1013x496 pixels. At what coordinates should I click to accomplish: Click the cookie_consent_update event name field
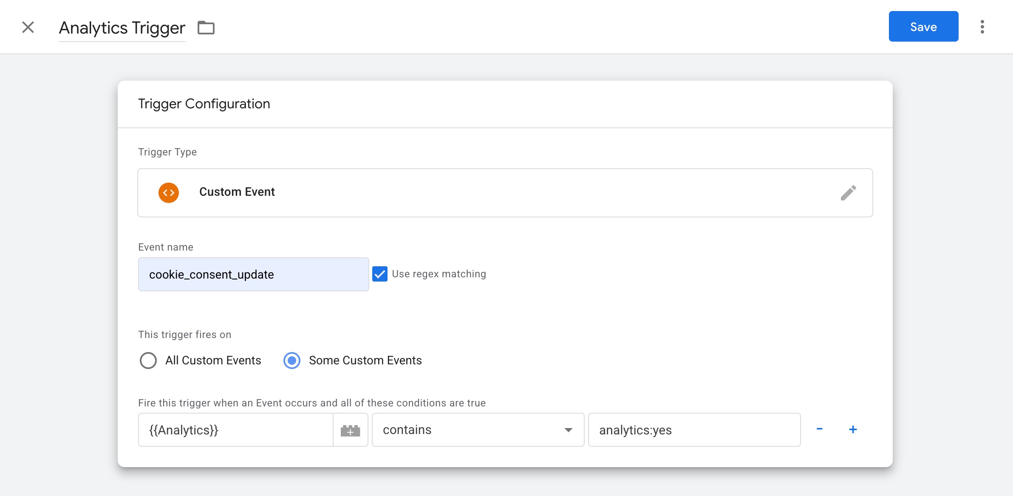point(253,274)
